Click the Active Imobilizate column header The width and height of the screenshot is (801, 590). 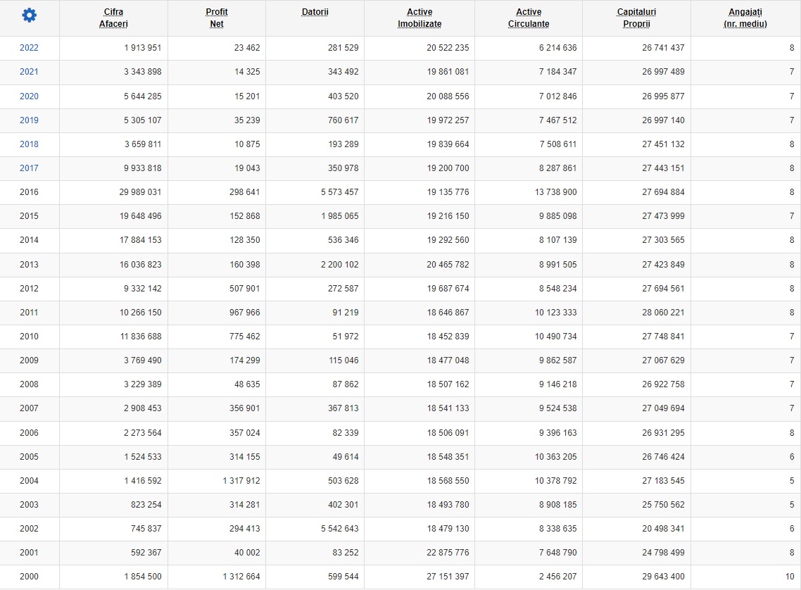420,18
